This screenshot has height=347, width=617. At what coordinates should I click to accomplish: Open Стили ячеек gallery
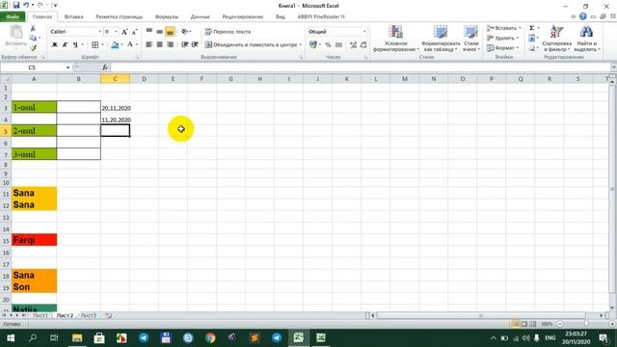coord(470,39)
